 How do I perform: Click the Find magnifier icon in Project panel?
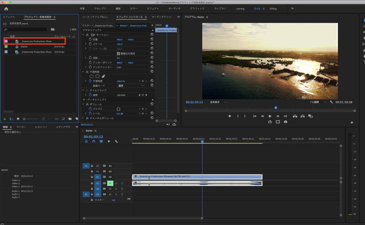click(x=63, y=119)
